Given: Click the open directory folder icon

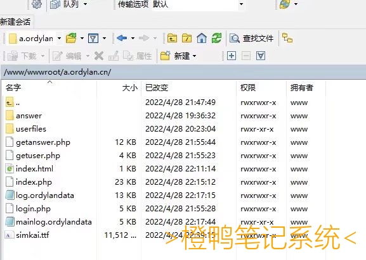Looking at the screenshot, I should (x=72, y=38).
